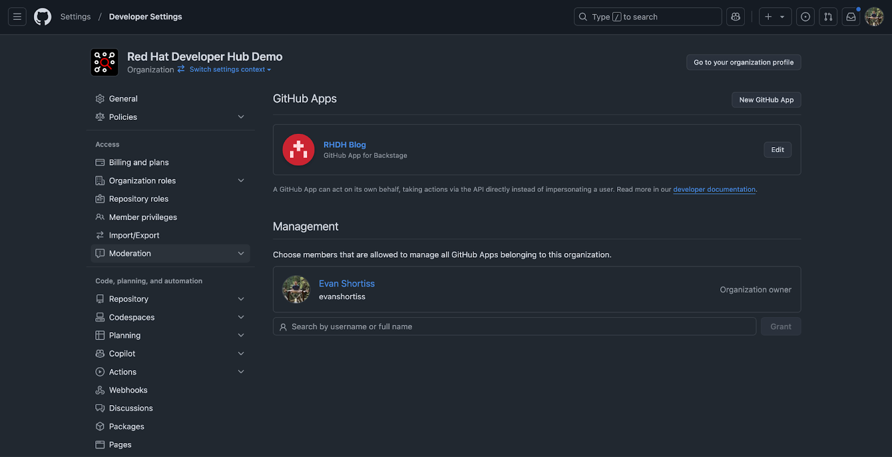Click Edit for RHDH Blog app
This screenshot has height=457, width=892.
tap(777, 150)
